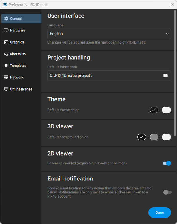Viewport: 177px width, 224px height.
Task: Click the PIX4Dmatic logo in title bar
Action: (x=5, y=4)
